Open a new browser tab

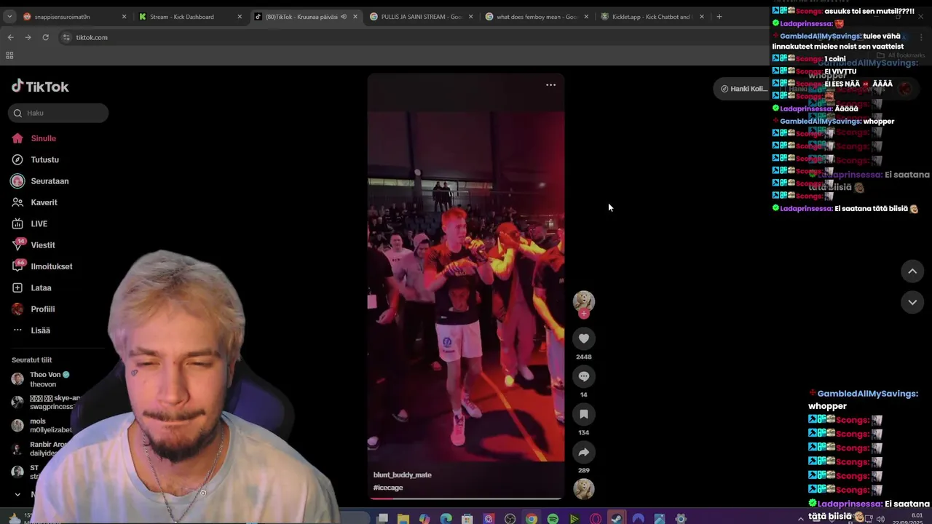pyautogui.click(x=719, y=17)
